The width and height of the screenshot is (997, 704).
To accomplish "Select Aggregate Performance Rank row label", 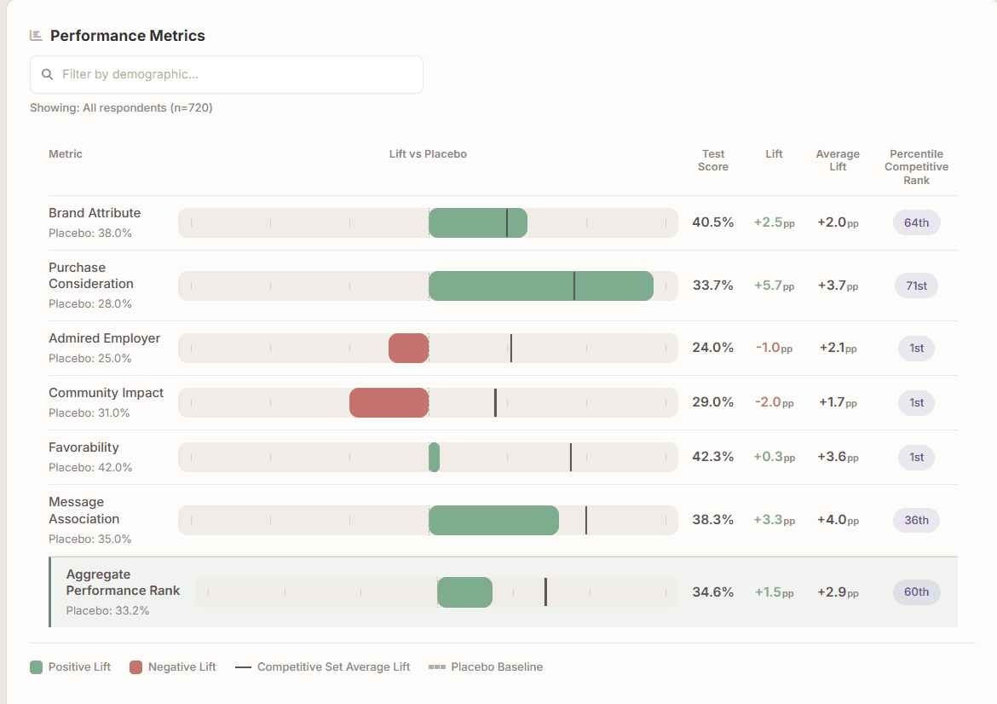I will pos(123,582).
